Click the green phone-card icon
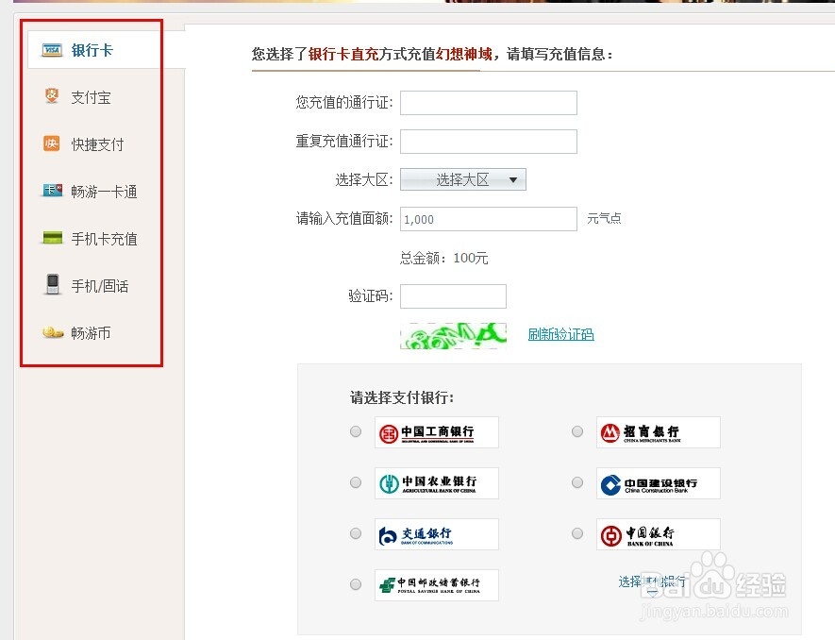The image size is (835, 640). 52,237
